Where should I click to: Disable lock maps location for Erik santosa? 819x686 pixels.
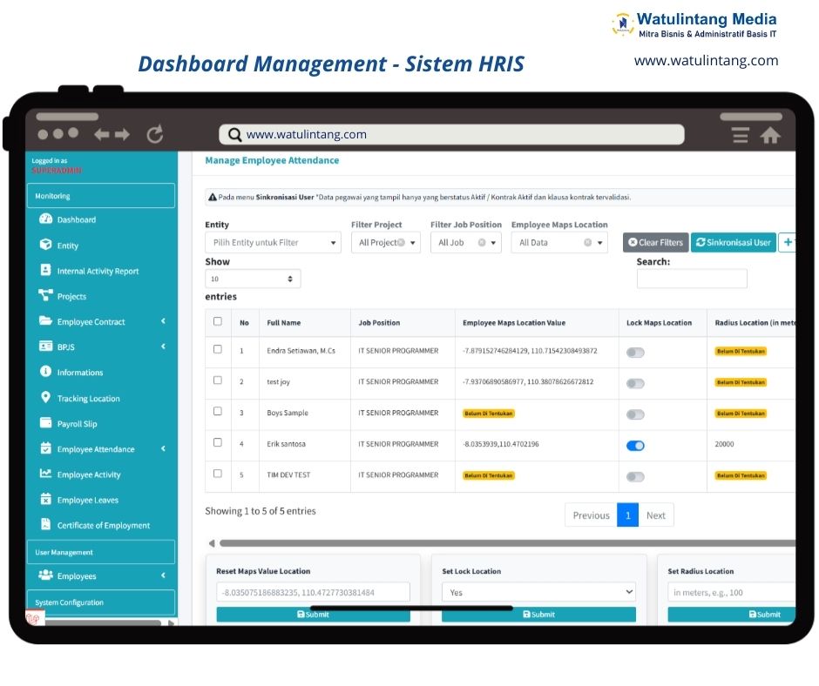636,446
